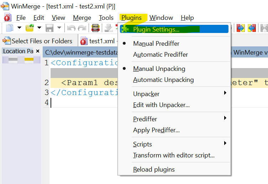Click the Location Pane title
This screenshot has height=184, width=268.
point(18,51)
